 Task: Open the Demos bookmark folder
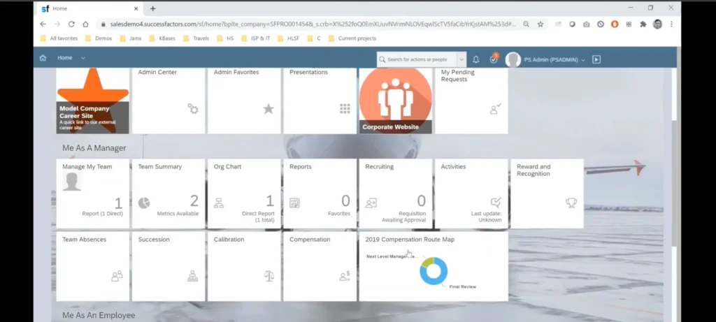tap(99, 38)
